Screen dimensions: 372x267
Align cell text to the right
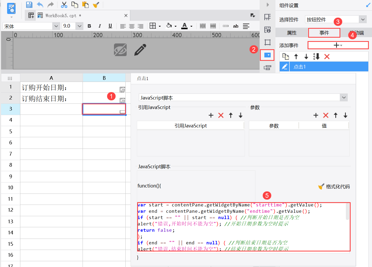(x=140, y=26)
